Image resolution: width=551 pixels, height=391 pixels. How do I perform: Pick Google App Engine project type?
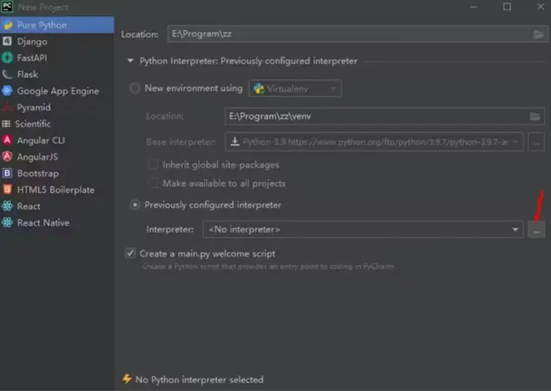point(57,91)
